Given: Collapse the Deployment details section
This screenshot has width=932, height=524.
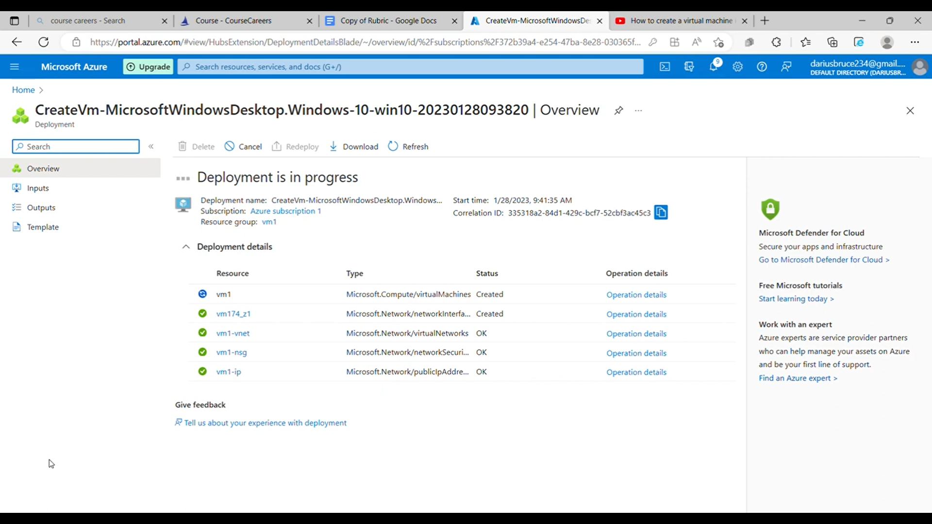Looking at the screenshot, I should point(185,246).
